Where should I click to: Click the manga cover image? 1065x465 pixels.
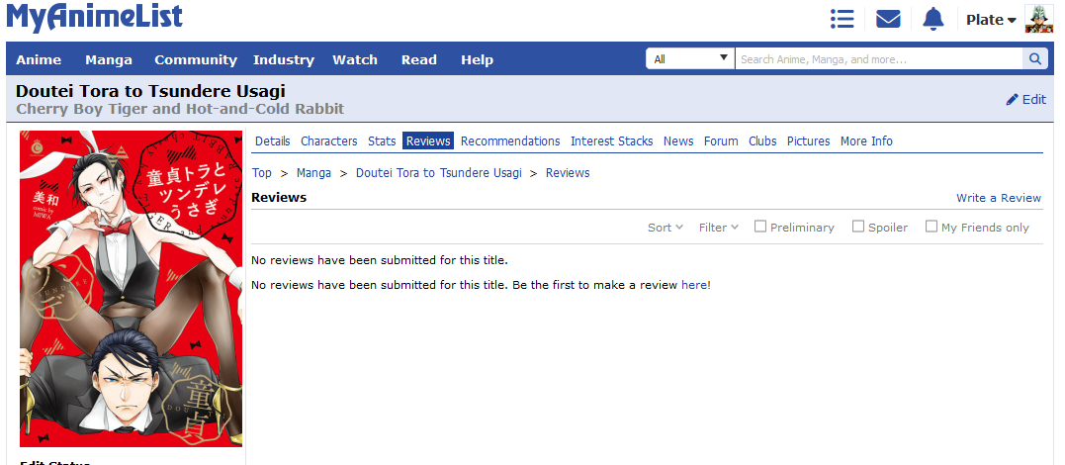pyautogui.click(x=132, y=288)
